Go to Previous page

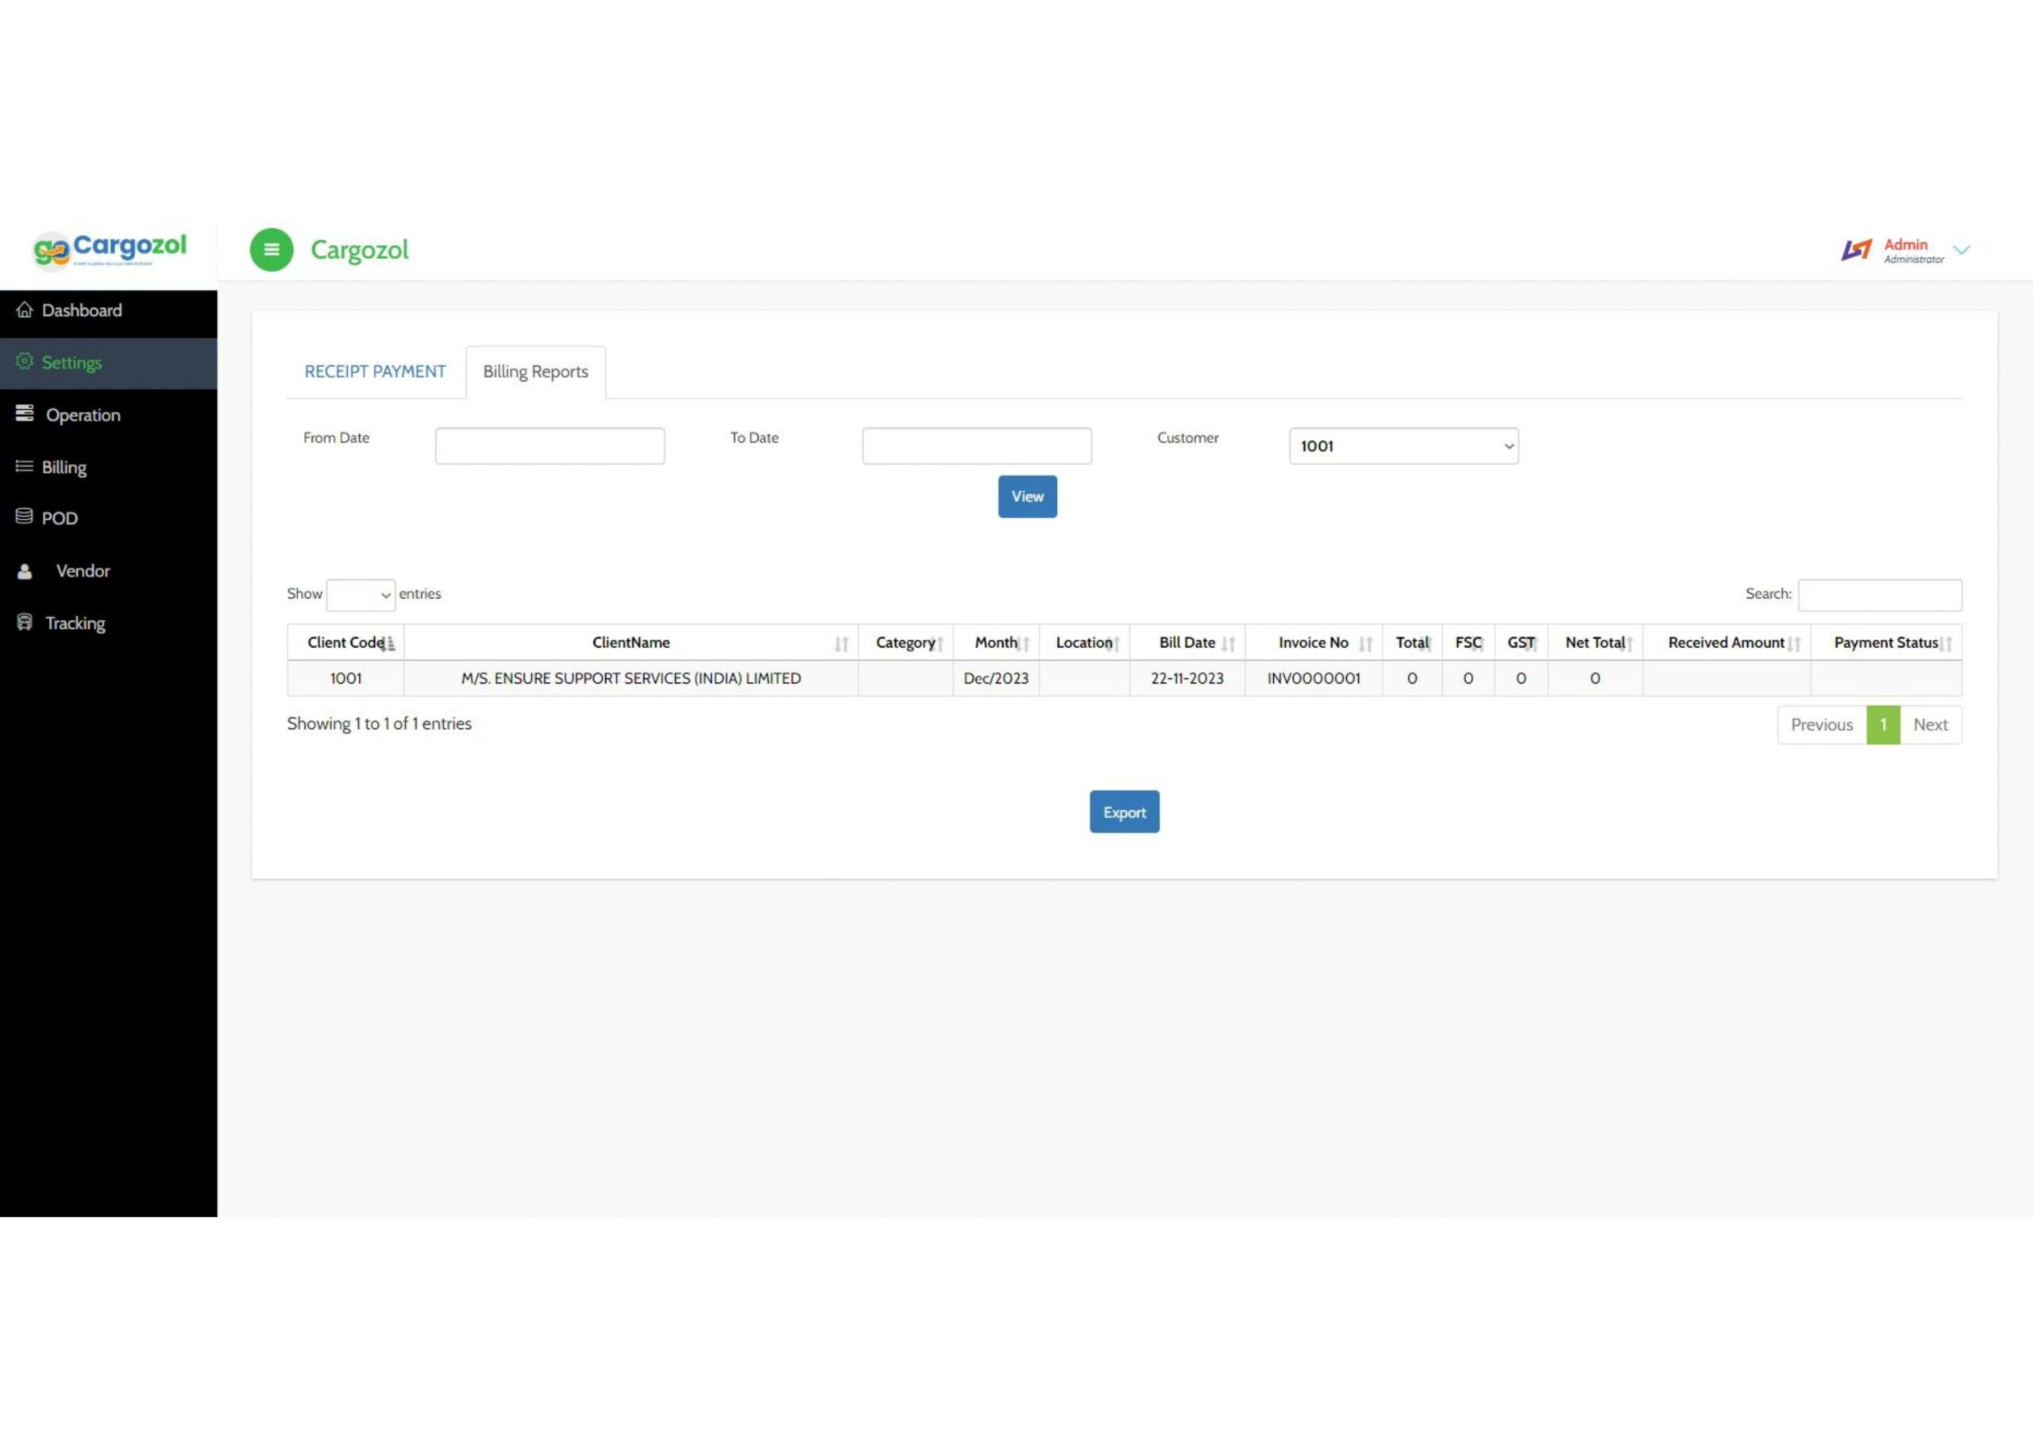pyautogui.click(x=1822, y=725)
